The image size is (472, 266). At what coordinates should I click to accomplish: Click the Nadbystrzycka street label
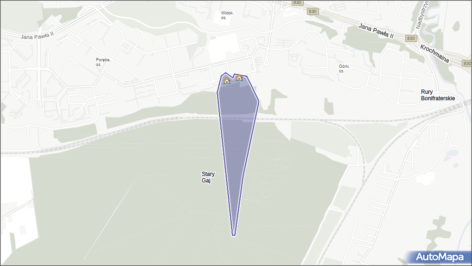coord(422,14)
